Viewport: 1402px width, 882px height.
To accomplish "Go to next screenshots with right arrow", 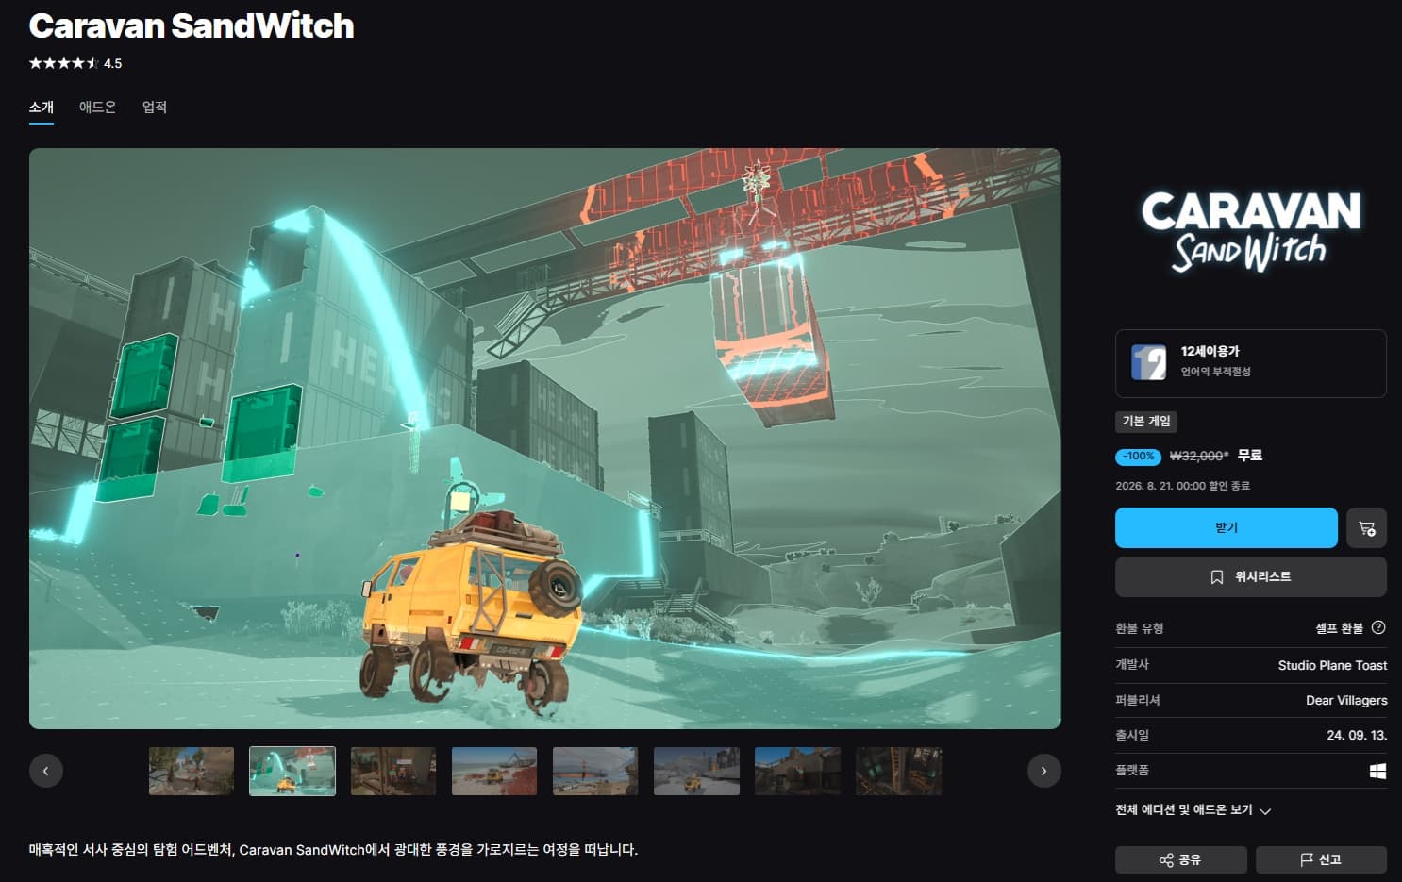I will [x=1043, y=771].
